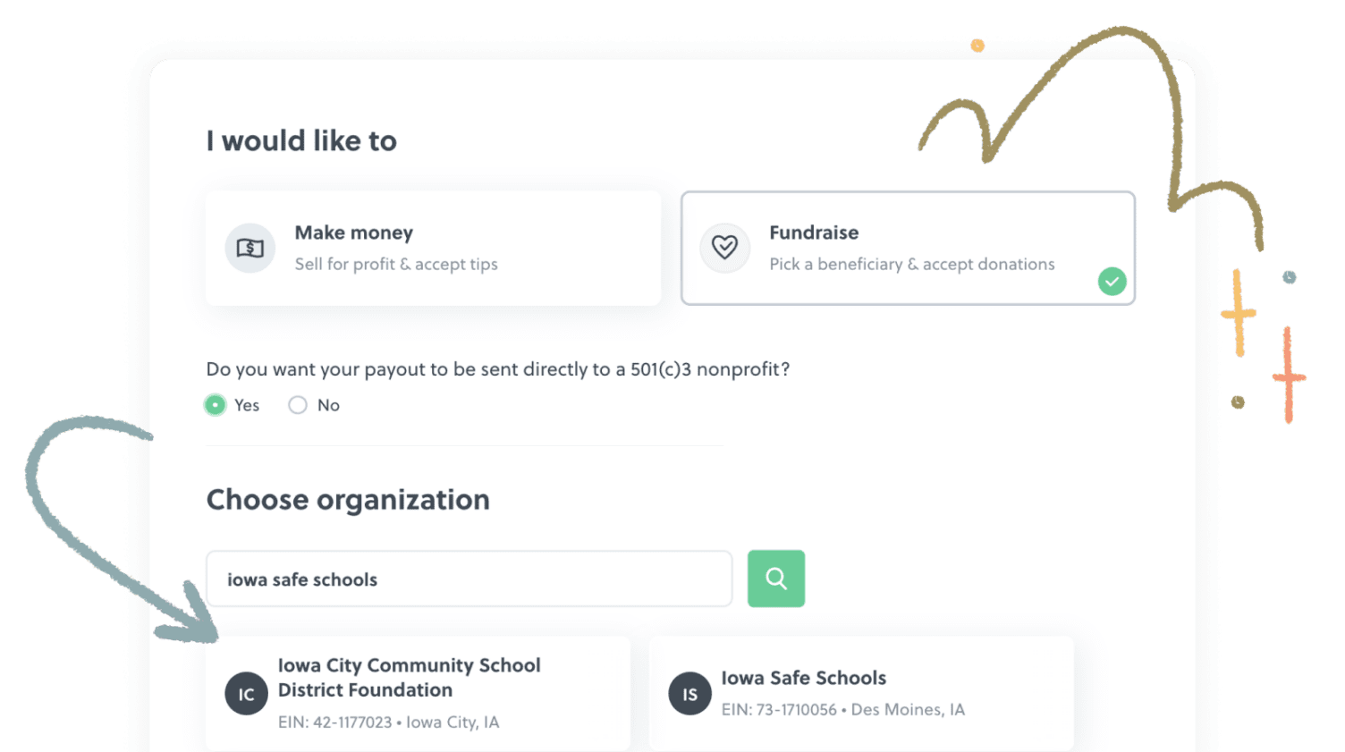Click the green checkmark on Fundraise

click(1112, 282)
